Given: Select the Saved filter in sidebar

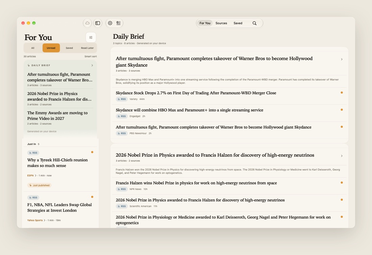Looking at the screenshot, I should [69, 48].
